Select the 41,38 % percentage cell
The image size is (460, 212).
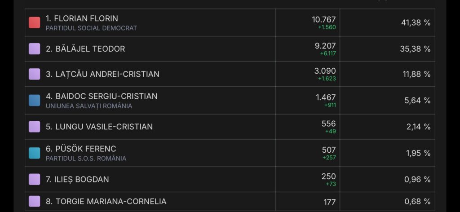(x=416, y=22)
